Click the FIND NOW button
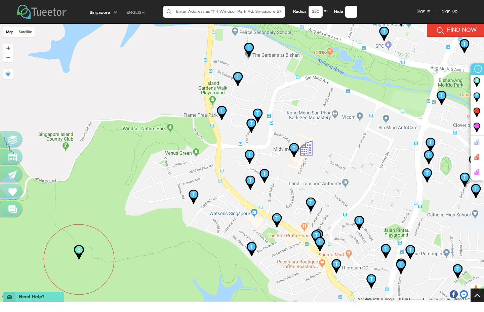 (x=455, y=30)
